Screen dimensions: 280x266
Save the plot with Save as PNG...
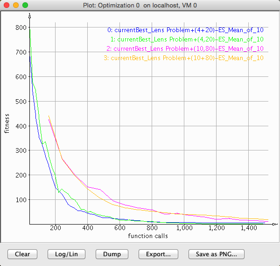(216, 254)
